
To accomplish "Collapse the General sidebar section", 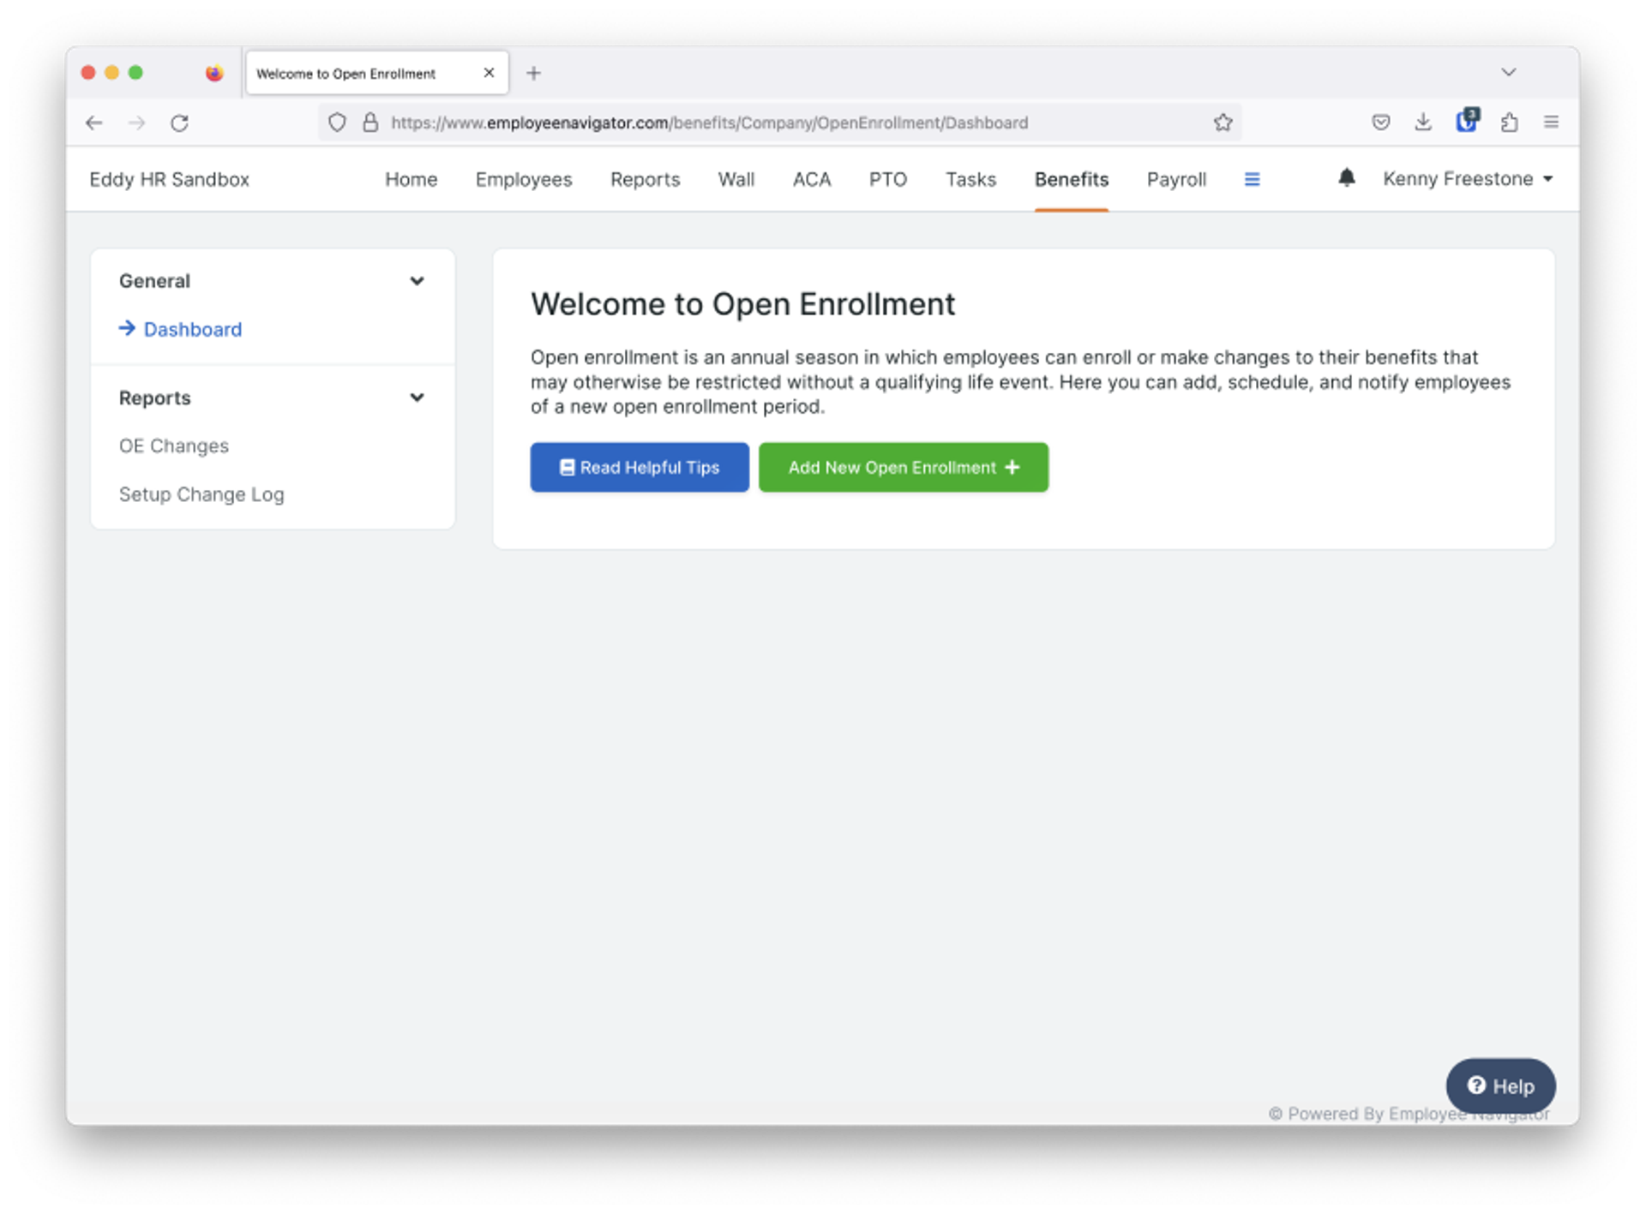I will click(417, 281).
